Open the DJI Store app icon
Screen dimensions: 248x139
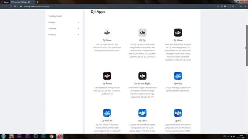coord(107,32)
